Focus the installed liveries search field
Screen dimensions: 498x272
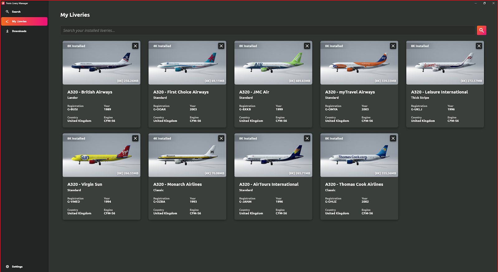pyautogui.click(x=268, y=30)
